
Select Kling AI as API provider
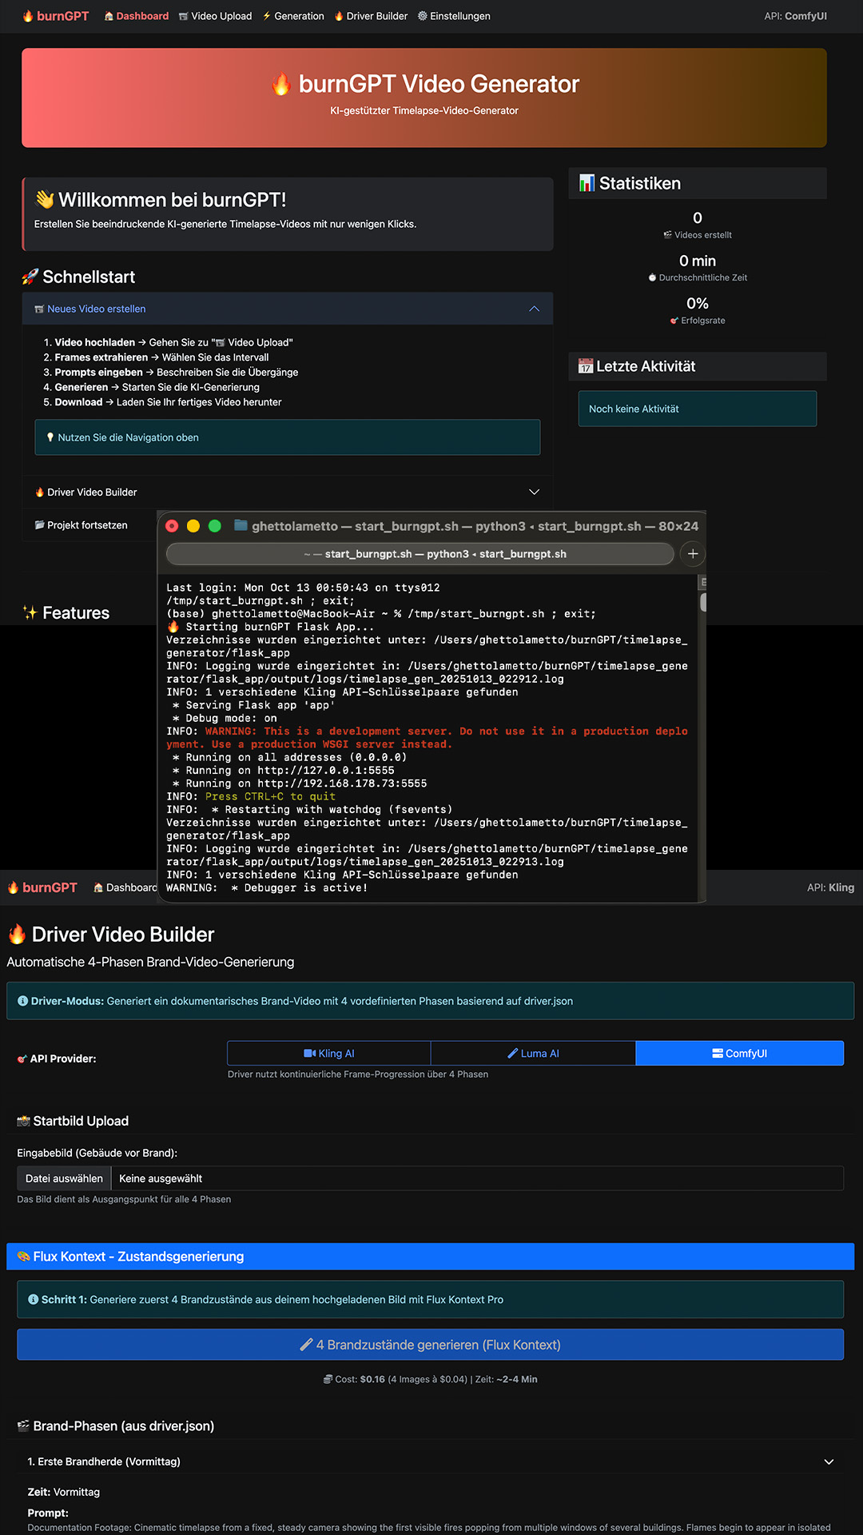[329, 1053]
